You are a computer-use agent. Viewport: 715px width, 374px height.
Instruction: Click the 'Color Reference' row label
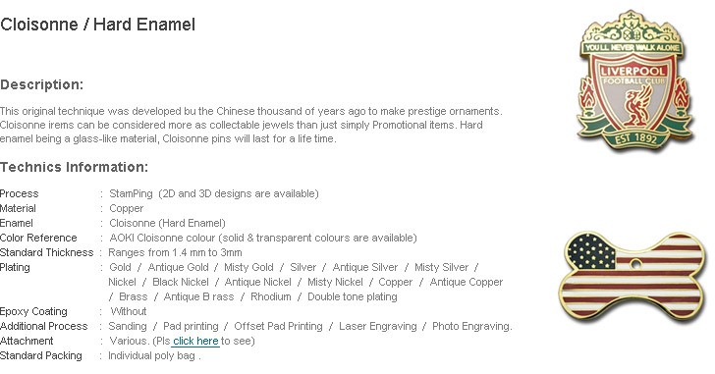point(38,238)
